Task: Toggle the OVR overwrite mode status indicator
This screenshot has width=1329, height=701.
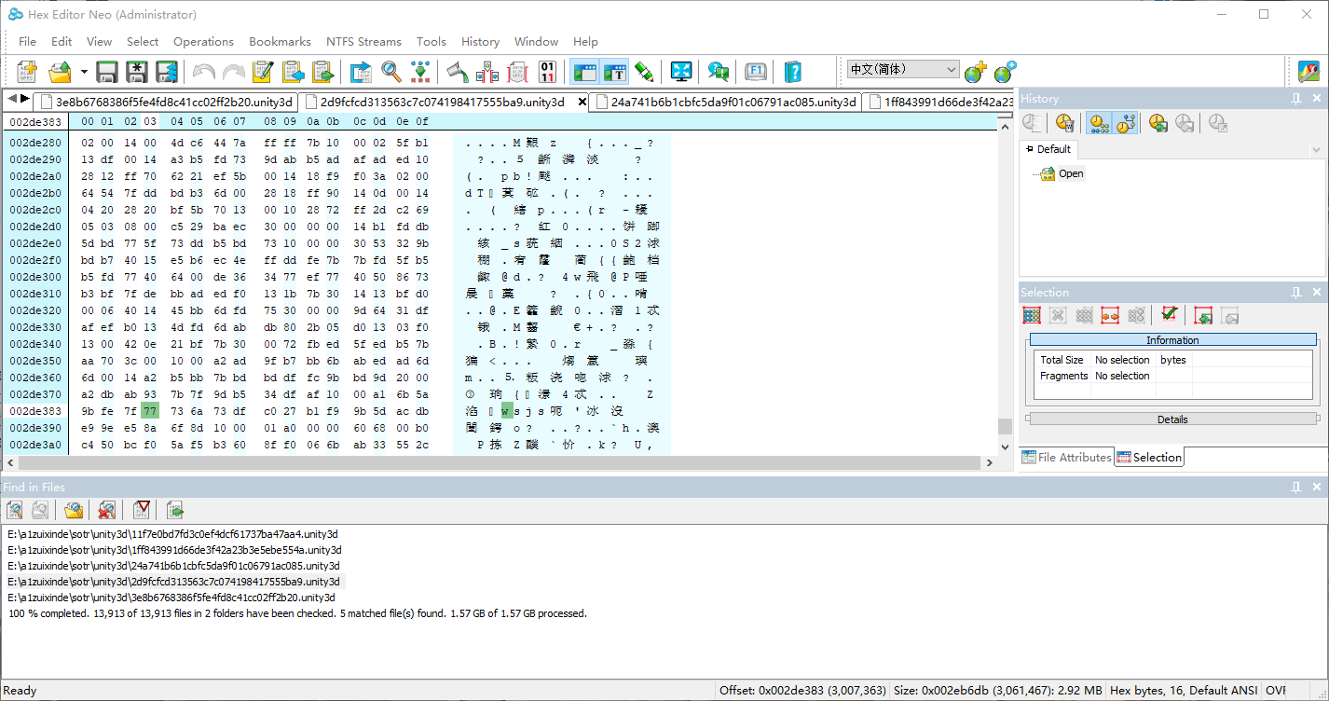Action: click(x=1276, y=691)
